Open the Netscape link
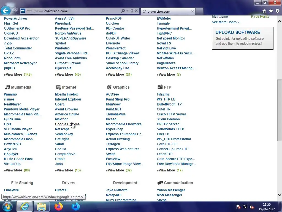This screenshot has width=282, height=212. click(x=62, y=129)
